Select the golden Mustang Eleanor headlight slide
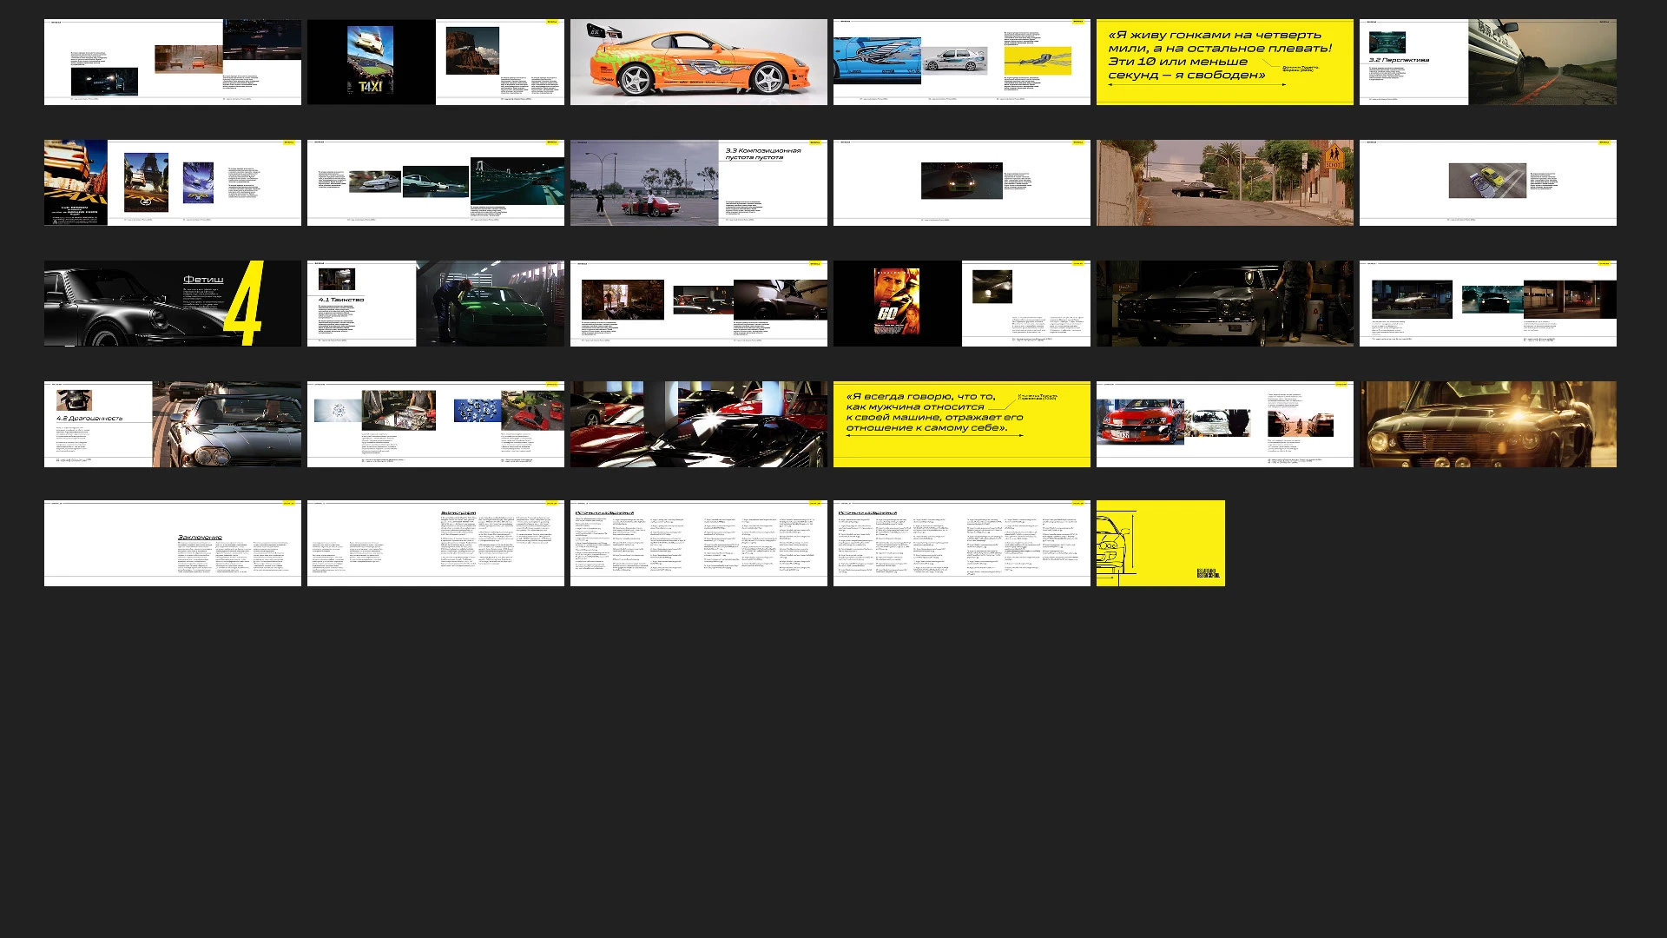This screenshot has height=938, width=1667. (x=1487, y=424)
